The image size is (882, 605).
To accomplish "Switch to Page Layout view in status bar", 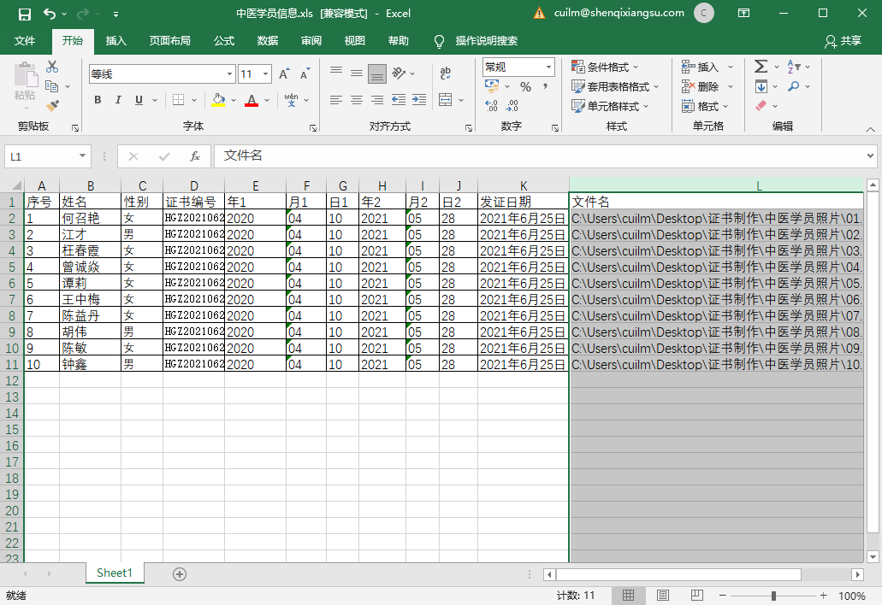I will pos(663,596).
